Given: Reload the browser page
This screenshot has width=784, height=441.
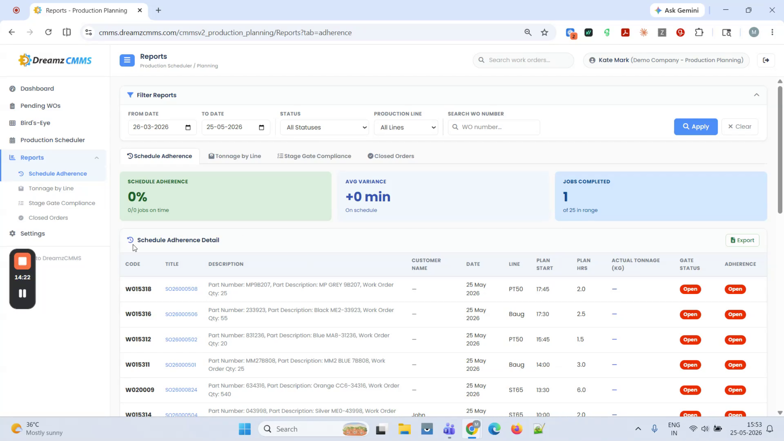Looking at the screenshot, I should (48, 32).
